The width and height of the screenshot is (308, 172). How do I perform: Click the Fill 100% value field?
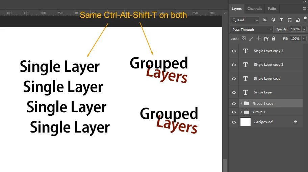pos(295,39)
